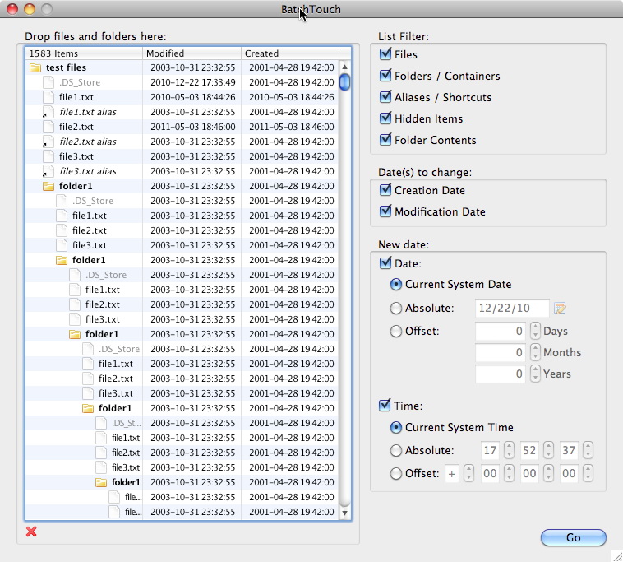623x562 pixels.
Task: Select the Current System Time radio button
Action: [395, 428]
